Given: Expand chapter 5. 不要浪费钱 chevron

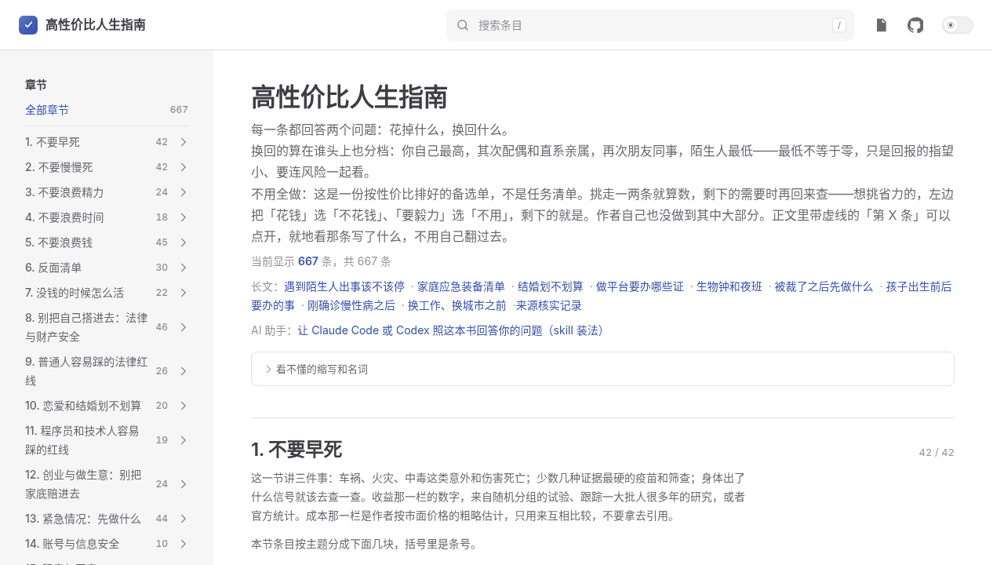Looking at the screenshot, I should (183, 242).
